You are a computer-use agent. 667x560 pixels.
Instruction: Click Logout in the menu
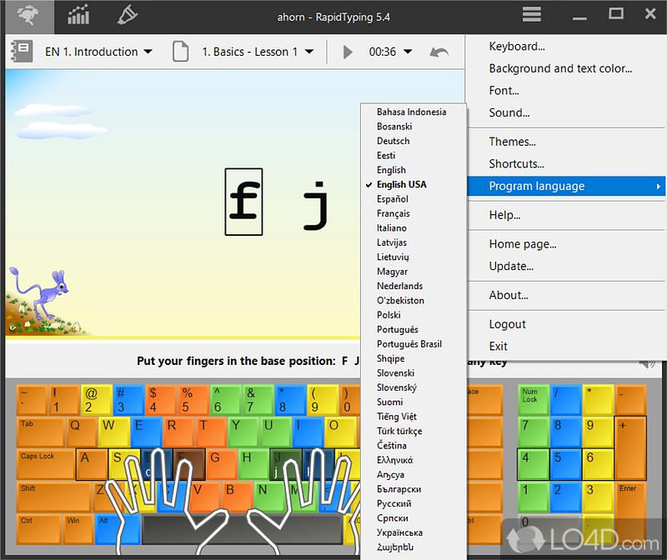tap(507, 324)
